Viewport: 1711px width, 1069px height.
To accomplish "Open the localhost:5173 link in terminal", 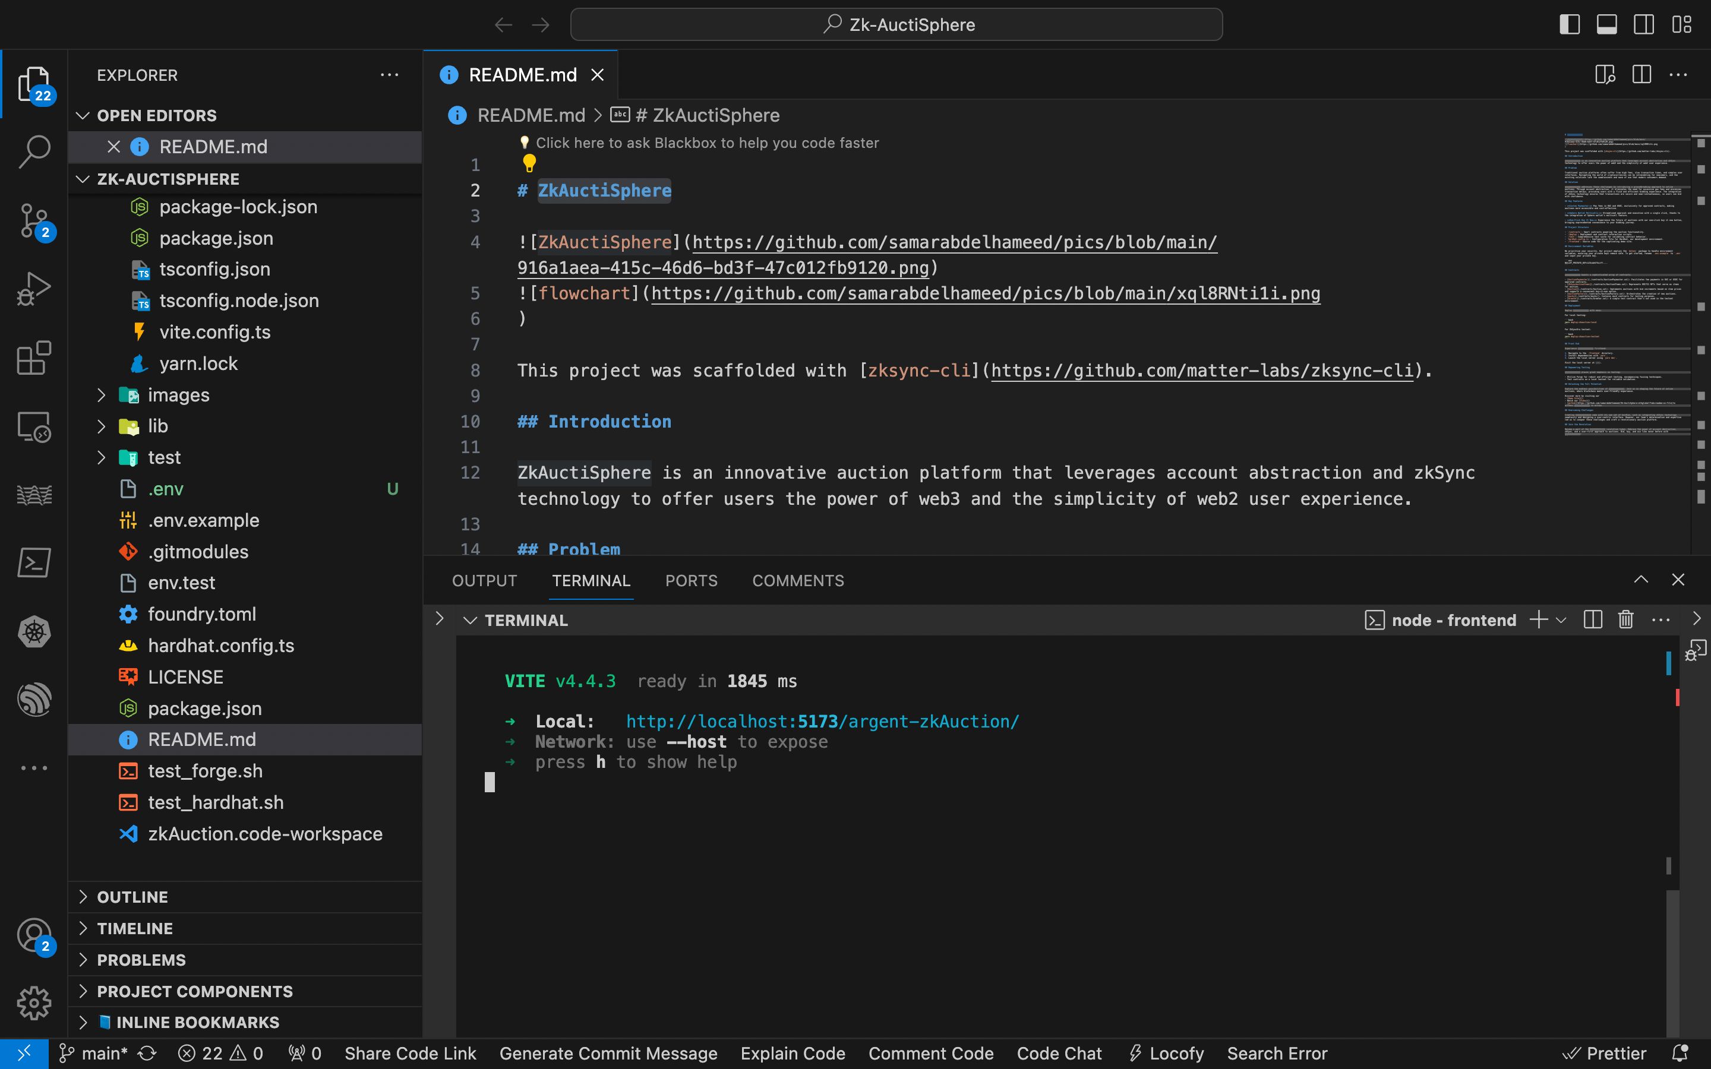I will click(x=822, y=720).
